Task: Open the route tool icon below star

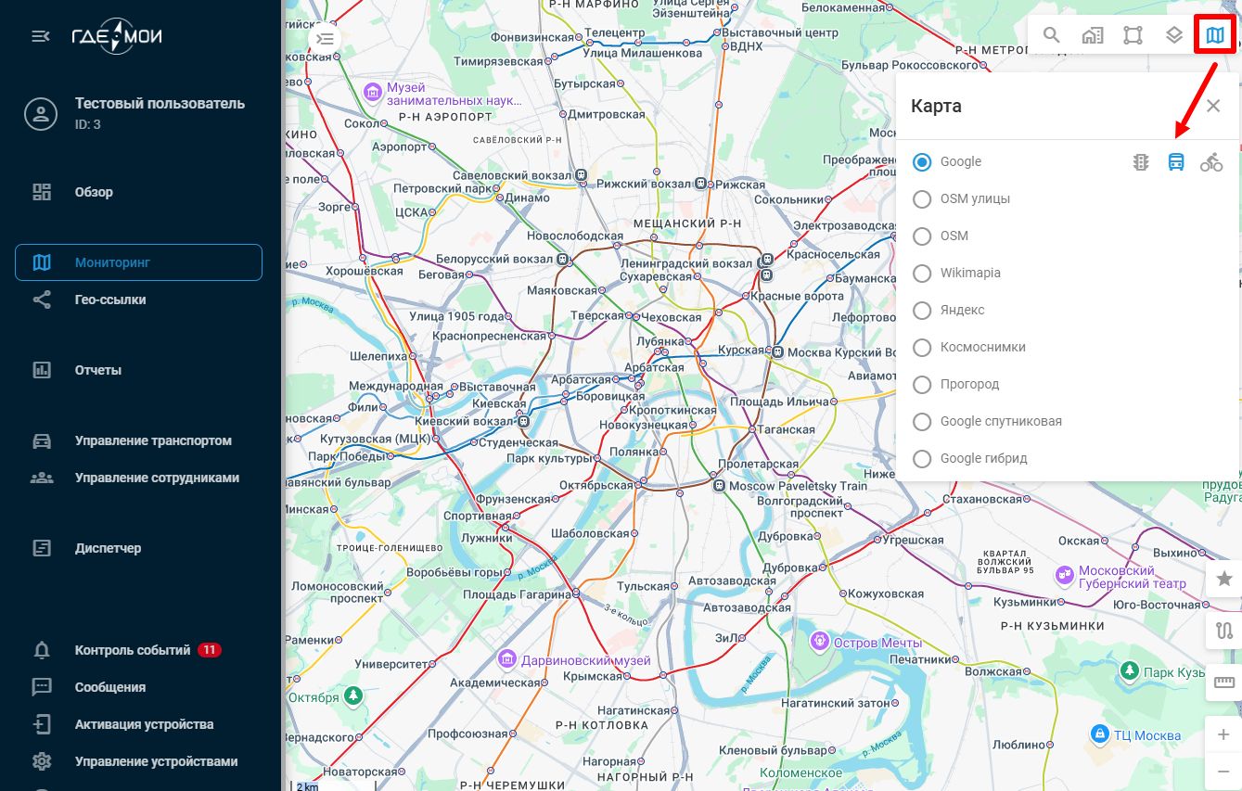Action: click(1223, 632)
